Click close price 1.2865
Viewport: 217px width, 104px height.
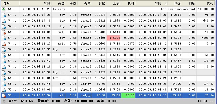coord(176,21)
